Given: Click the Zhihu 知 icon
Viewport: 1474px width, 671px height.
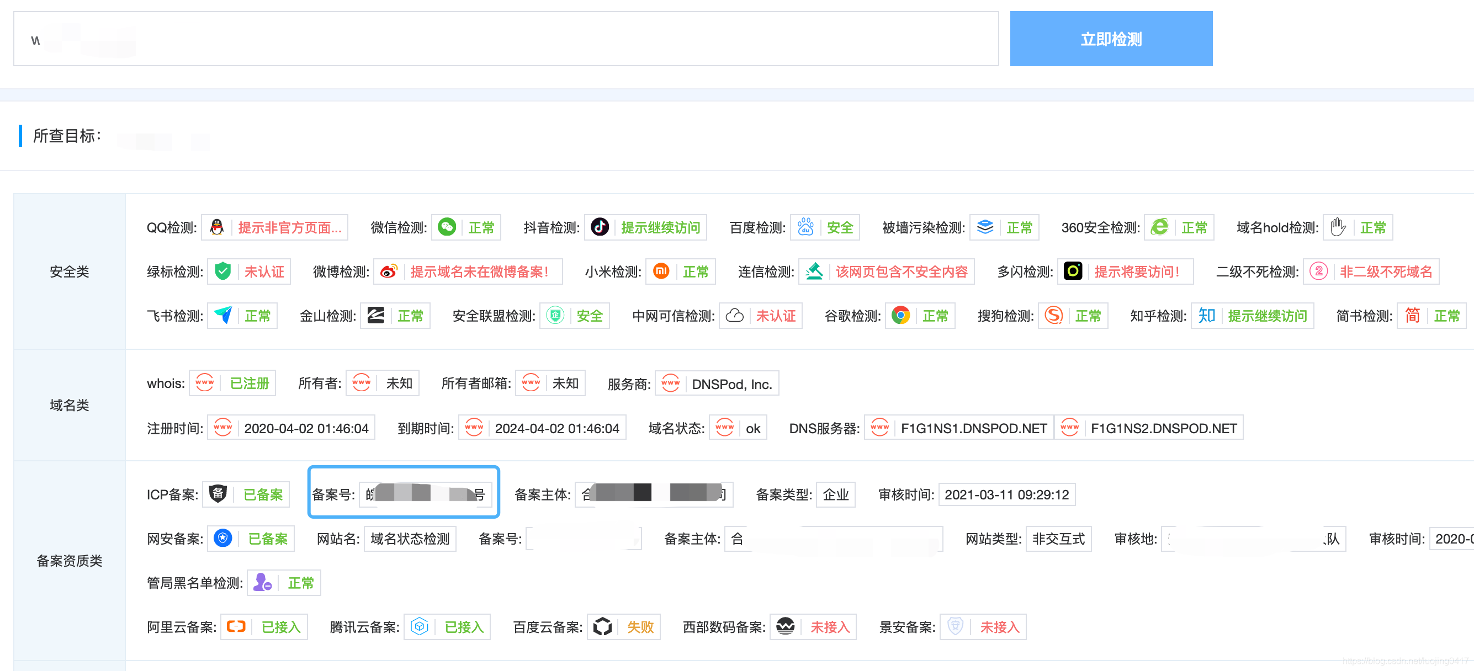Looking at the screenshot, I should pyautogui.click(x=1206, y=315).
